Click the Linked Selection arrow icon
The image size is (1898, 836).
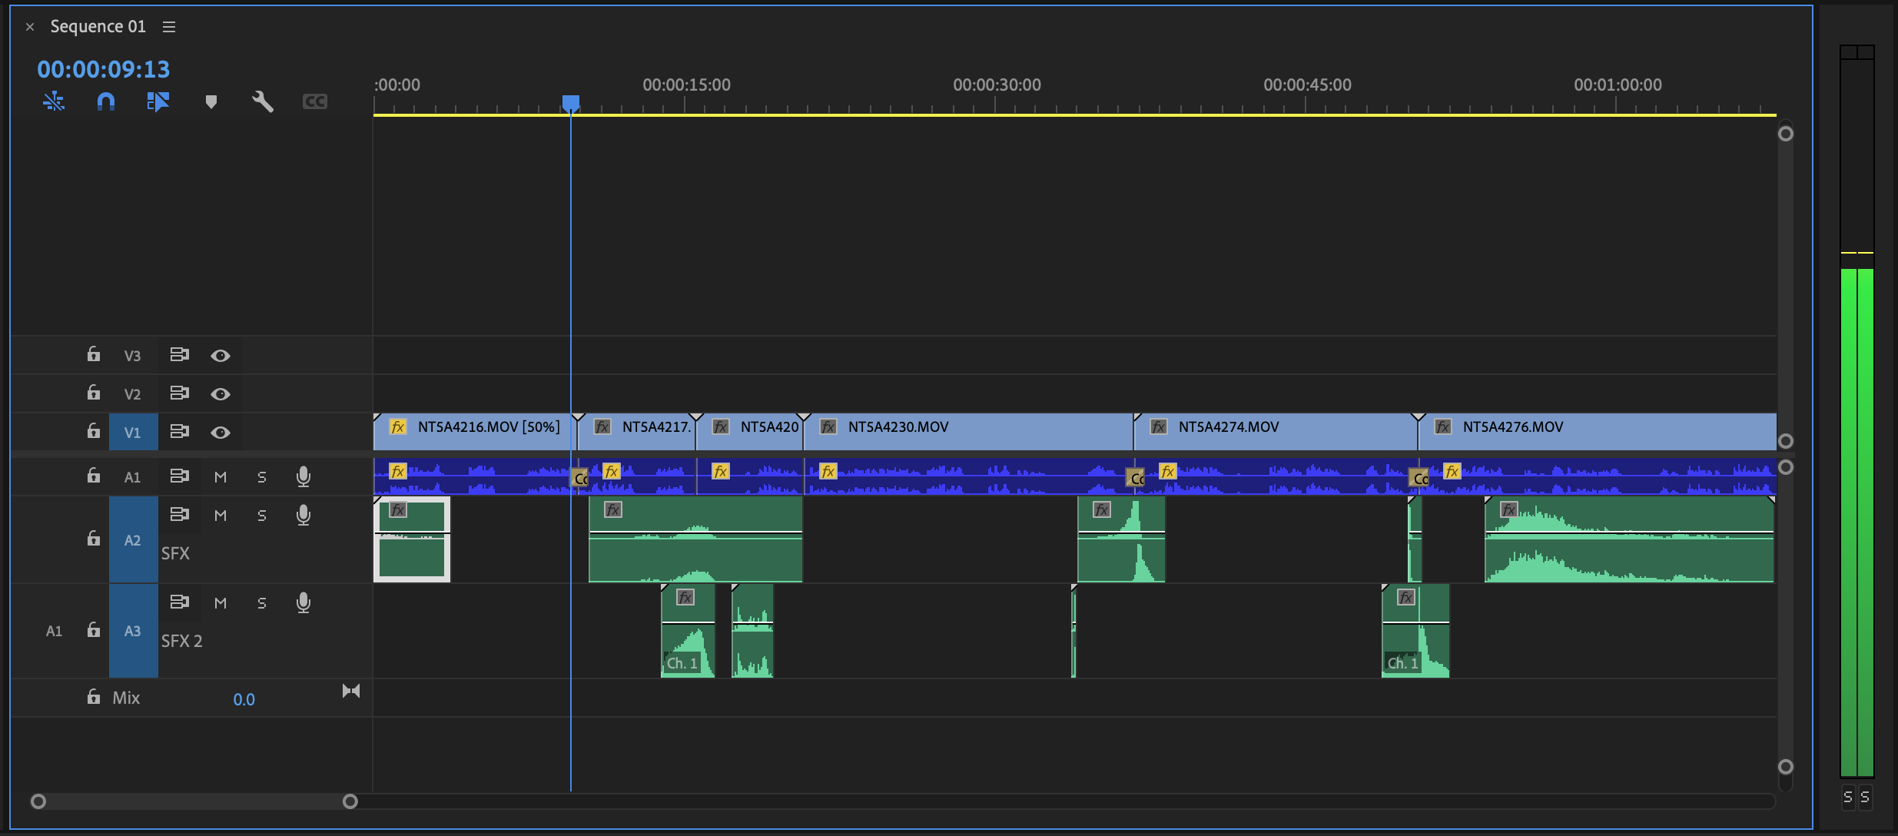(158, 101)
